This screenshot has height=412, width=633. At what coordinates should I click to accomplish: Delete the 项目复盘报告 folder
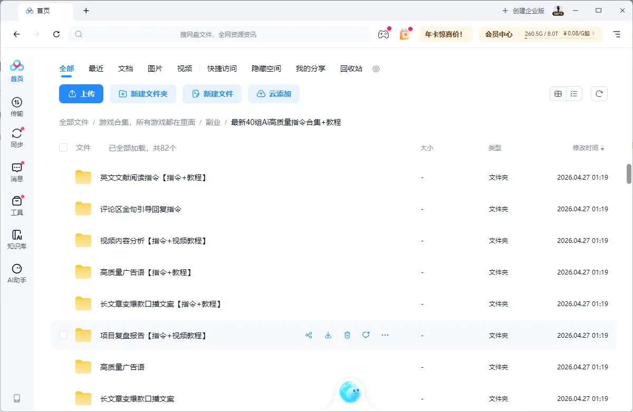(x=347, y=335)
